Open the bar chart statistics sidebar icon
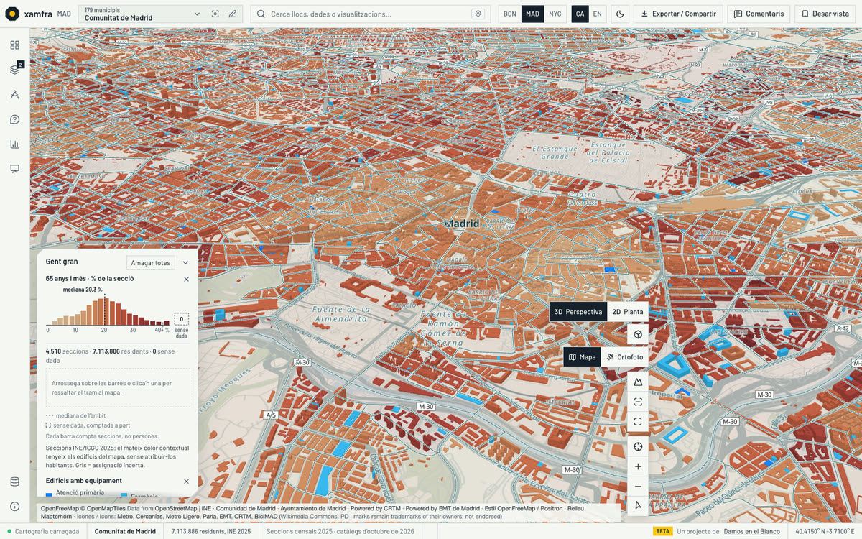 pyautogui.click(x=14, y=144)
